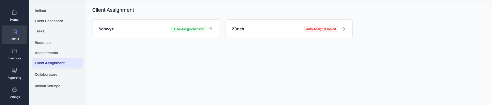The image size is (492, 105).
Task: Go to Rollout Settings
Action: pos(48,86)
